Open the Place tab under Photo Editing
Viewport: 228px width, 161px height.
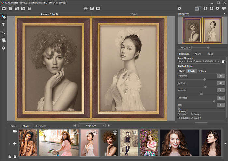(x=181, y=71)
